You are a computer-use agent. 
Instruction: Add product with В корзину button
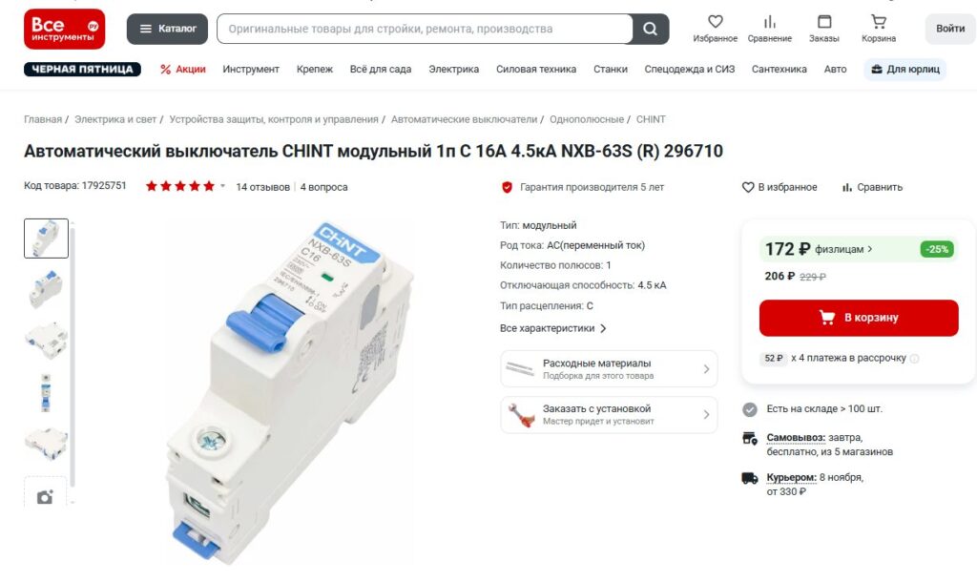(x=859, y=318)
